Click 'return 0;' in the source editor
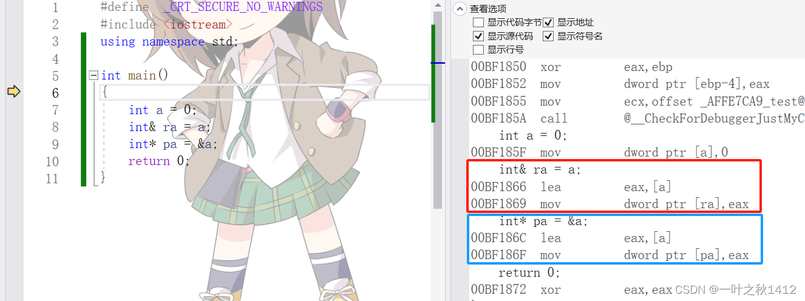Viewport: 805px width, 301px height. click(x=159, y=161)
